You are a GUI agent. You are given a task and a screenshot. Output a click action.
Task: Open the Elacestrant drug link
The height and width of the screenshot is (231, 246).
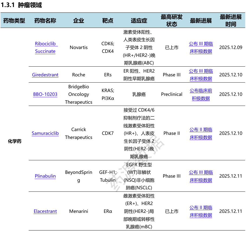coord(45,211)
